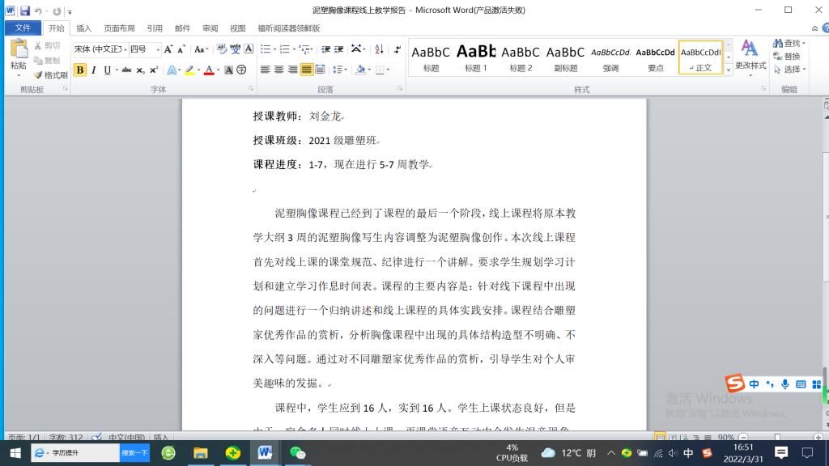Click the red font color swatch
This screenshot has height=466, width=829.
click(208, 70)
